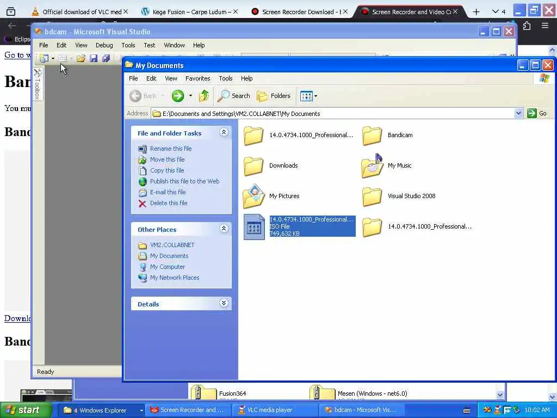557x418 pixels.
Task: Click into the Explorer address field
Action: [332, 113]
